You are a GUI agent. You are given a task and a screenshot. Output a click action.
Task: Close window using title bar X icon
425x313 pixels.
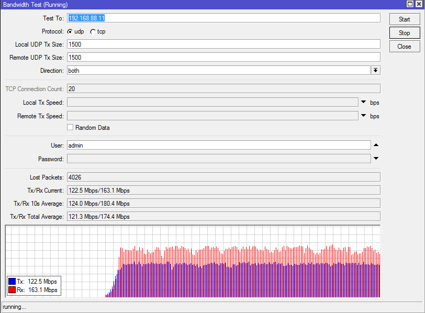coord(418,4)
